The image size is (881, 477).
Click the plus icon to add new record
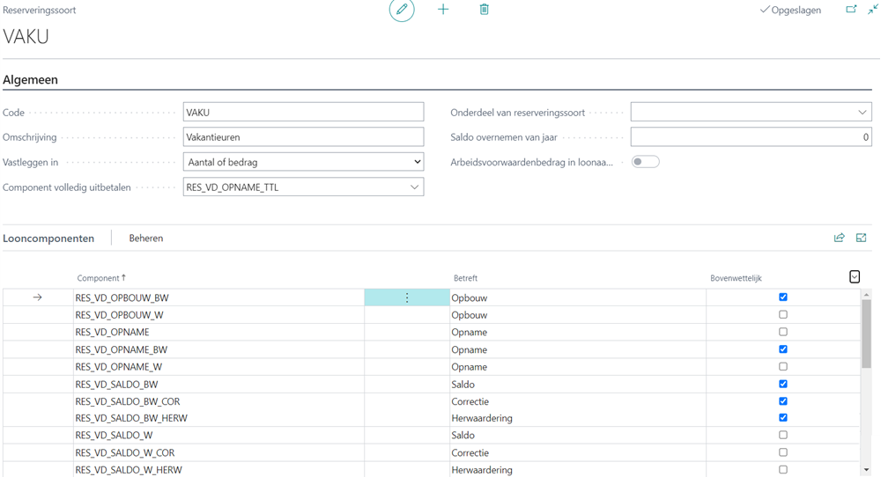coord(443,10)
